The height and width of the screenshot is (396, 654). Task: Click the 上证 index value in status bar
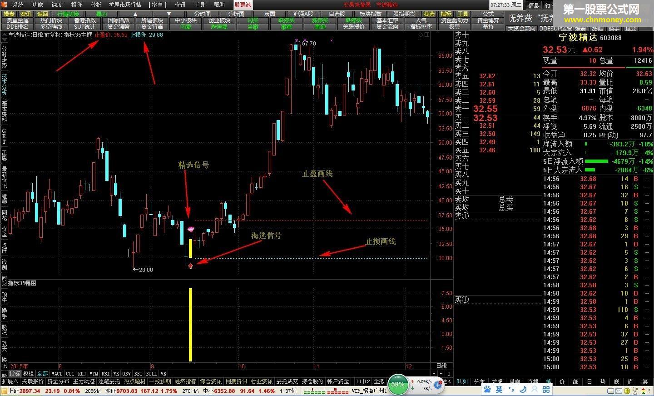pyautogui.click(x=30, y=391)
